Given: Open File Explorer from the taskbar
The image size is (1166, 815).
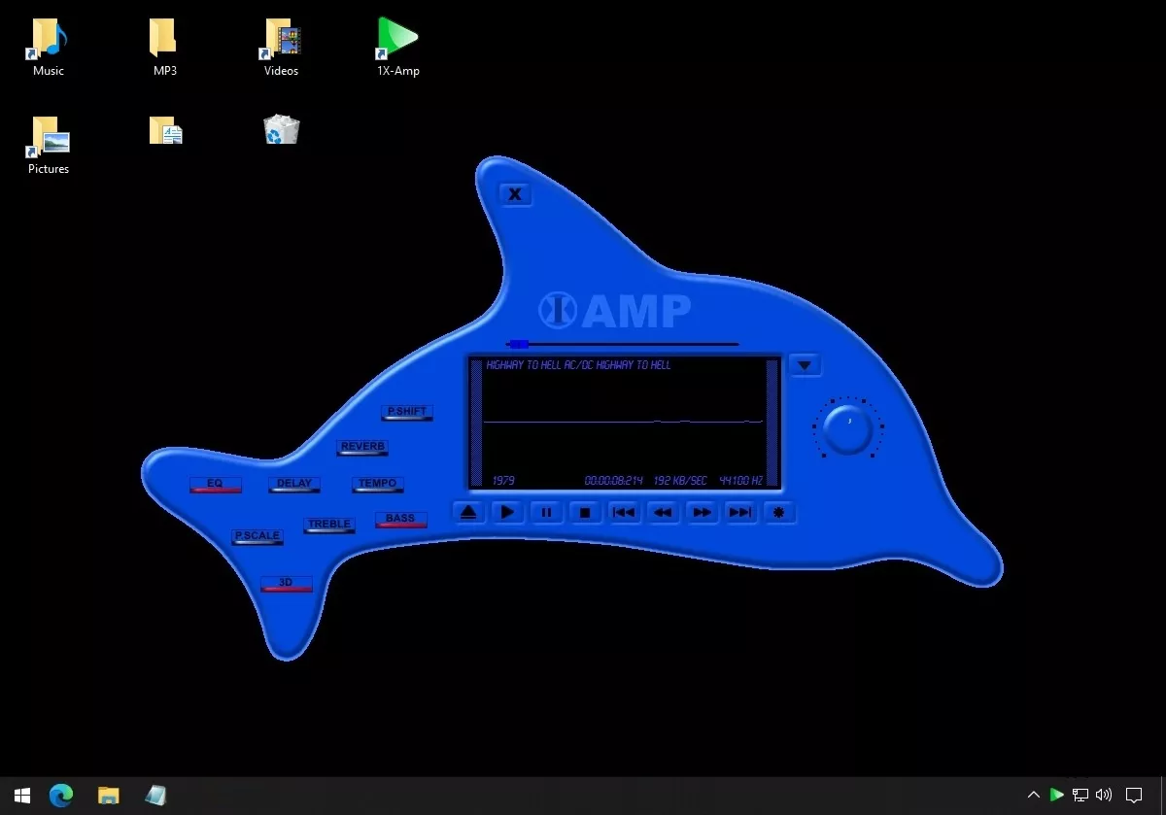Looking at the screenshot, I should coord(108,796).
